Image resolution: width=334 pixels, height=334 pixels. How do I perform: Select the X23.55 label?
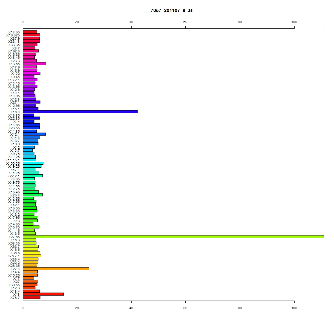click(14, 128)
